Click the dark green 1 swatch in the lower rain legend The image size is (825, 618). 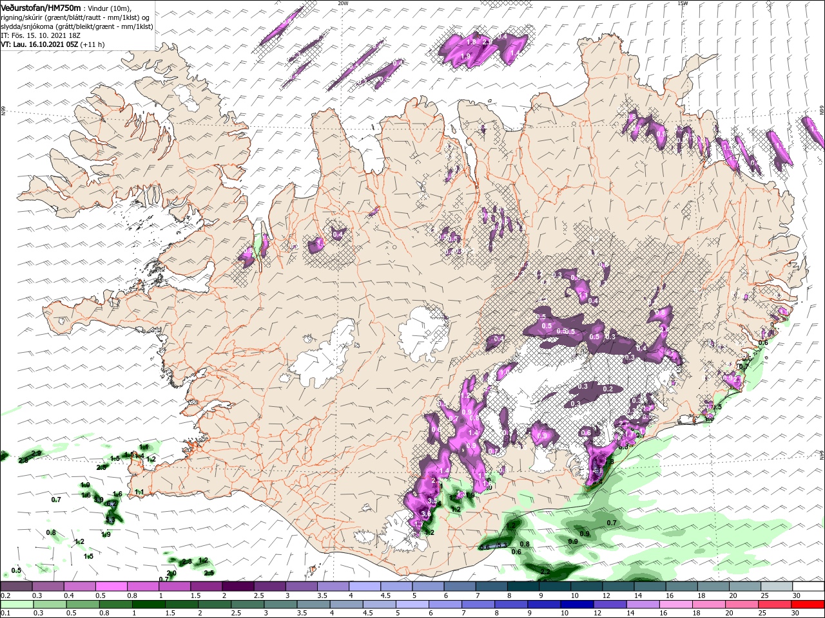(148, 604)
